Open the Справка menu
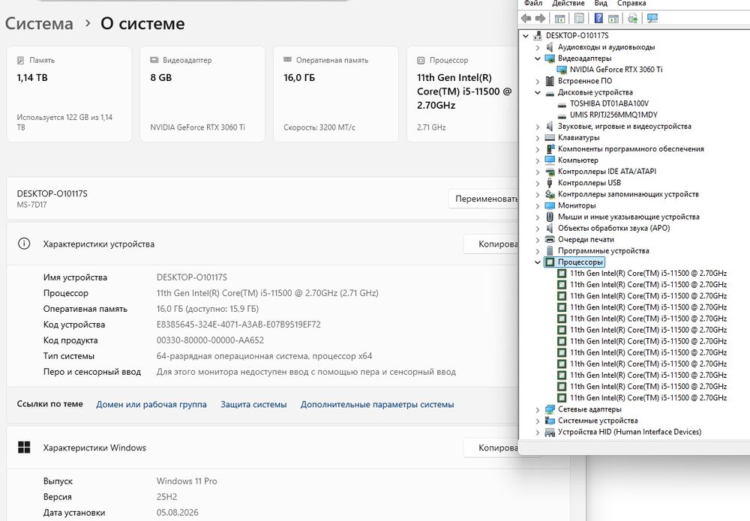750x521 pixels. [631, 3]
